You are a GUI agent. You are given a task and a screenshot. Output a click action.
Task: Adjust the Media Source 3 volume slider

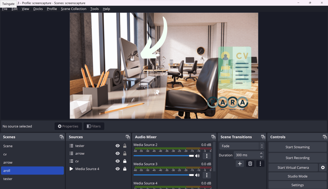tap(164, 175)
